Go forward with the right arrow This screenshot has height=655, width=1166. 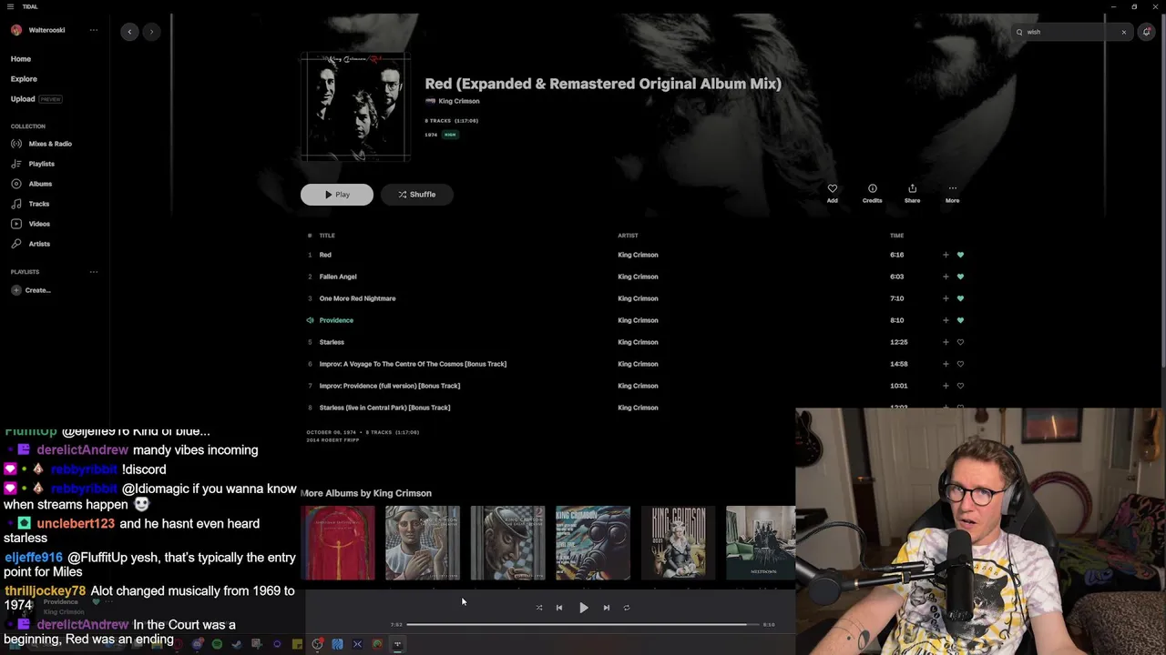[152, 32]
